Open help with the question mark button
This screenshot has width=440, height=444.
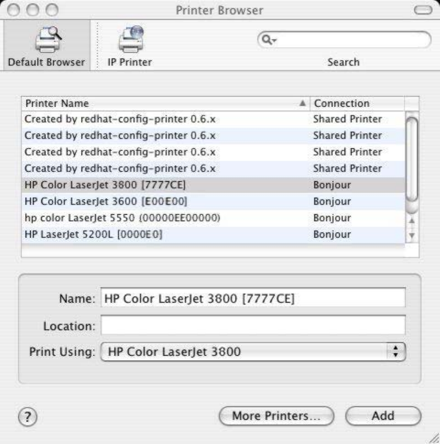pyautogui.click(x=27, y=416)
